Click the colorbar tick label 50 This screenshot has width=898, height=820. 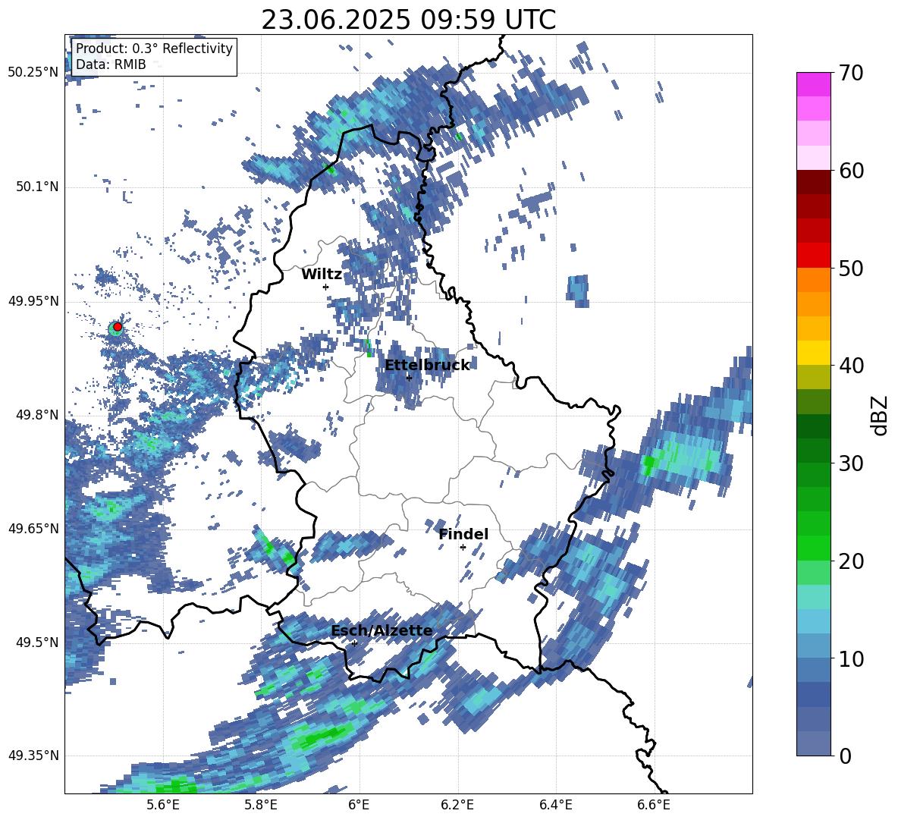(x=852, y=268)
